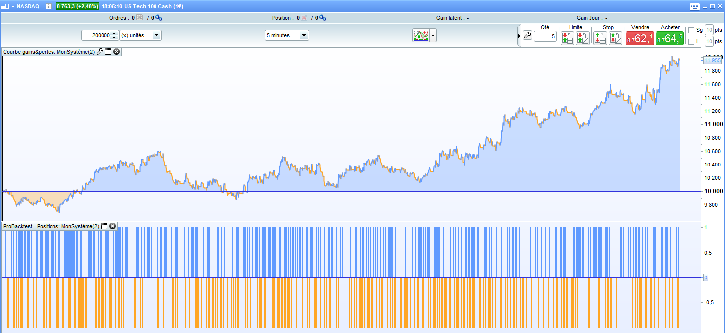Screen dimensions: 725x333
Task: Expand the NASDAQ instrument dropdown arrow
Action: pyautogui.click(x=13, y=7)
